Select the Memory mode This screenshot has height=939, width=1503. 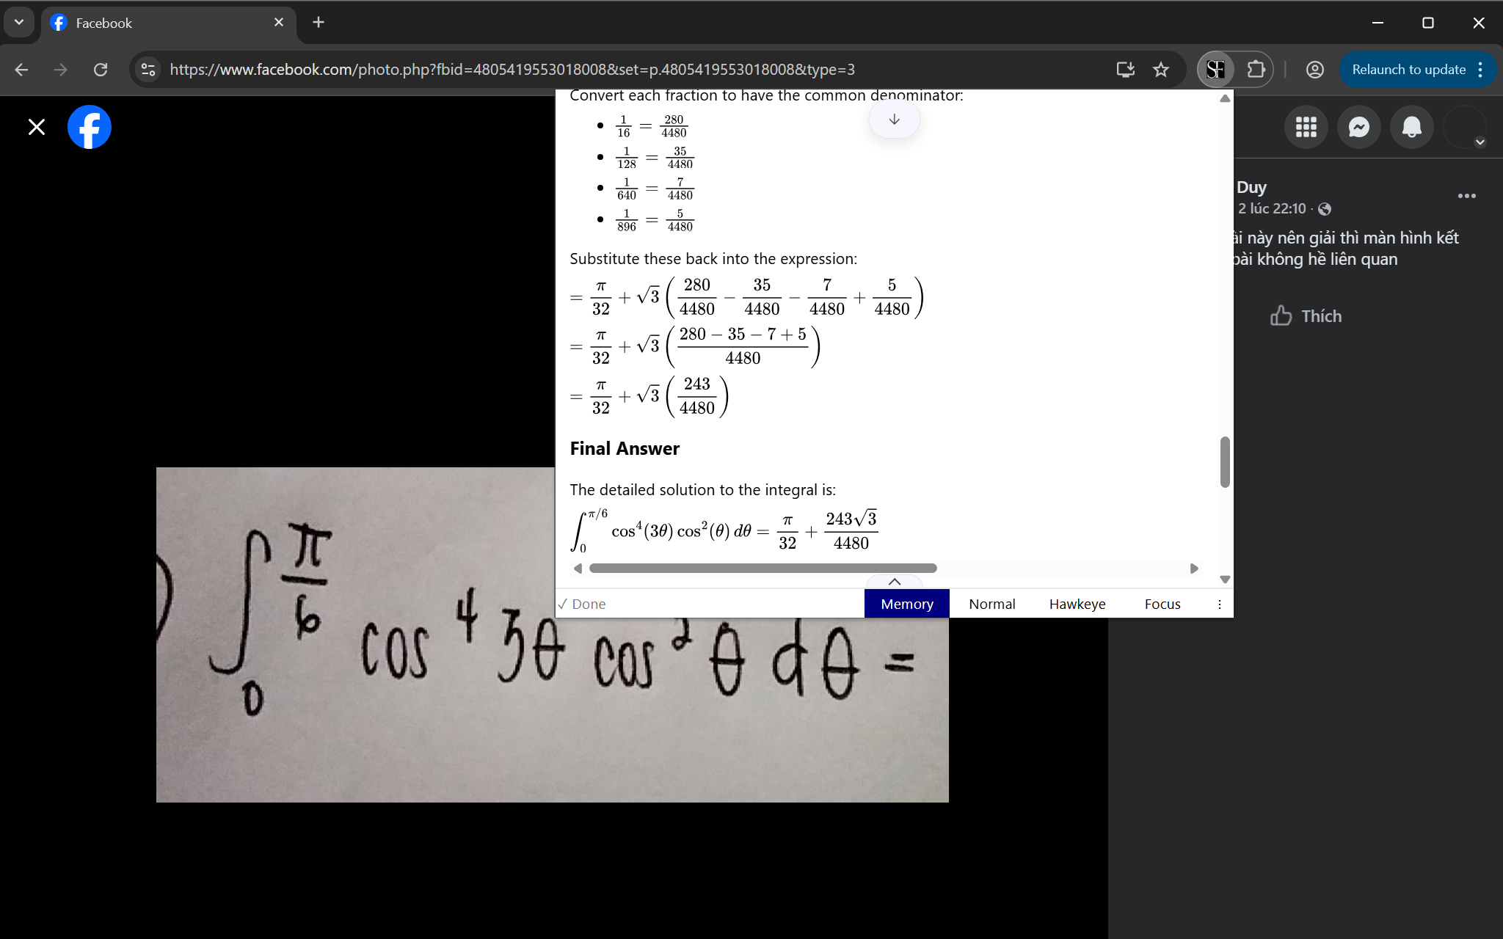click(906, 604)
